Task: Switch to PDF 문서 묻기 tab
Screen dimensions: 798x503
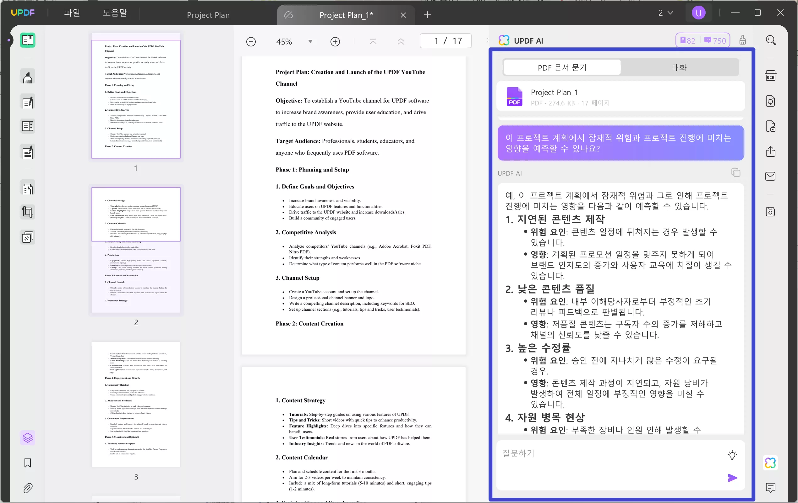Action: coord(562,68)
